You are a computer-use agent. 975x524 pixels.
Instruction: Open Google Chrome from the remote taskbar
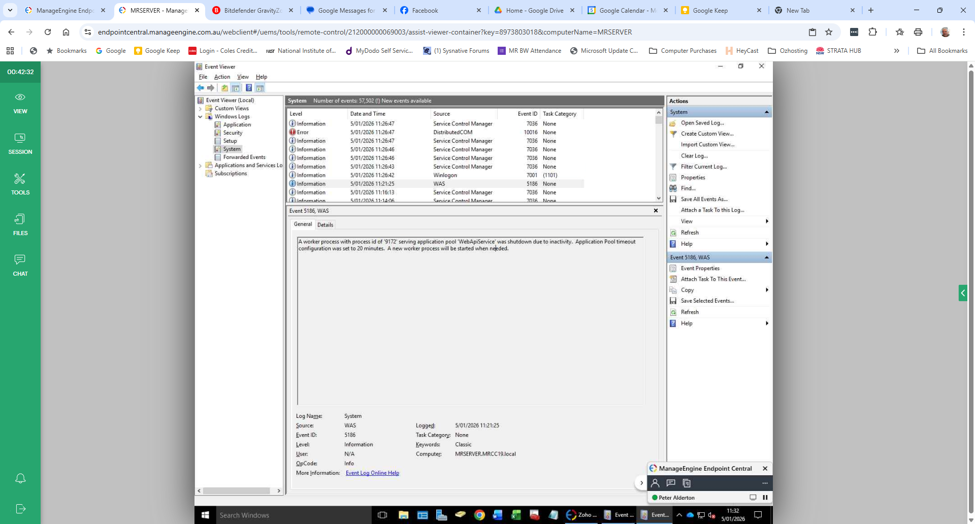479,515
